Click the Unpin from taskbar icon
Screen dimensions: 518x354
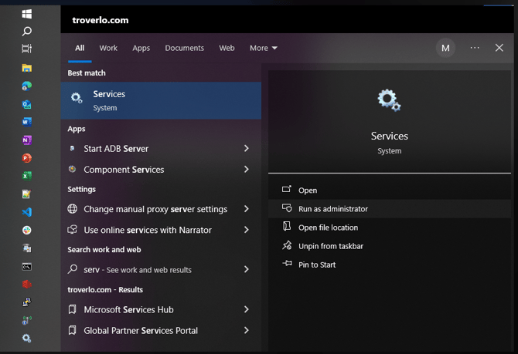287,245
